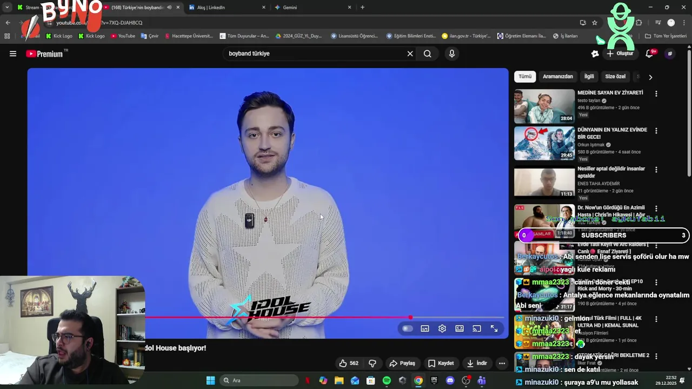The image size is (692, 389).
Task: Select the Aramanızdan filter chip
Action: point(557,77)
